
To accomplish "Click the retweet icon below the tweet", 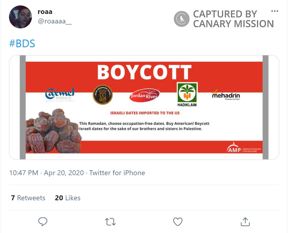I will (x=110, y=222).
